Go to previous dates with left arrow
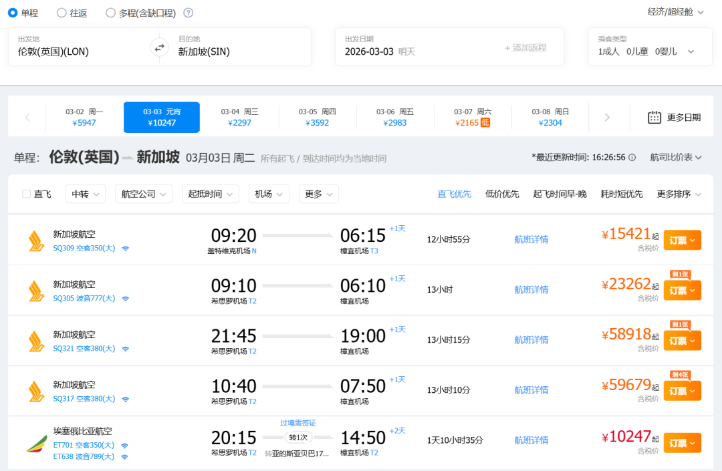 coord(27,118)
